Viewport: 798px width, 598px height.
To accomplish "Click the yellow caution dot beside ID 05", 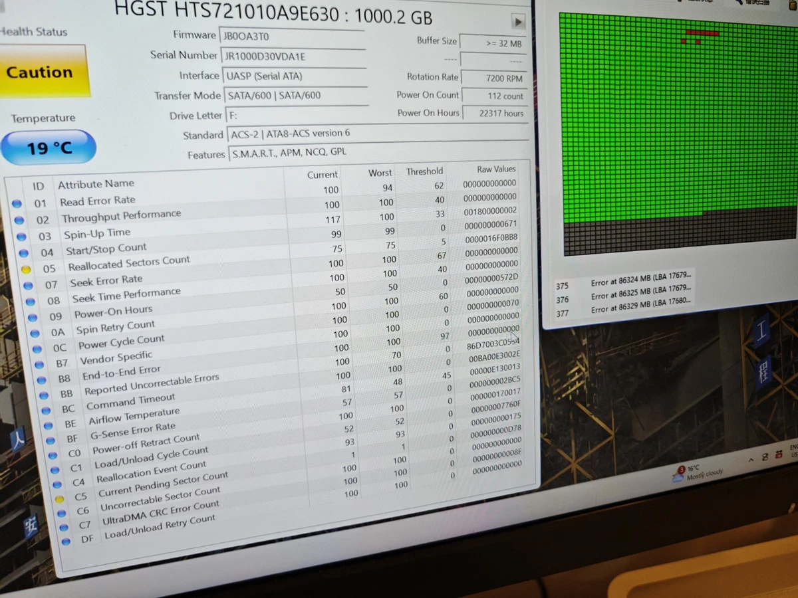I will tap(26, 270).
